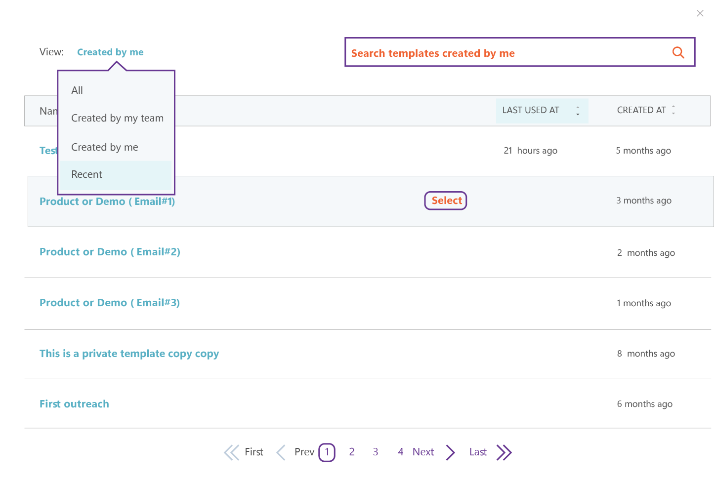
Task: Click the double-chevron First page icon
Action: click(x=231, y=452)
